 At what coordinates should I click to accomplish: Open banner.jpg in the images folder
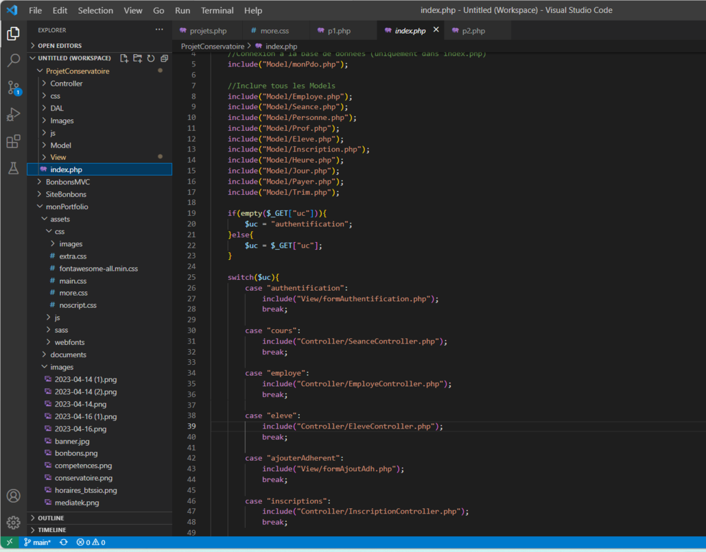point(72,442)
